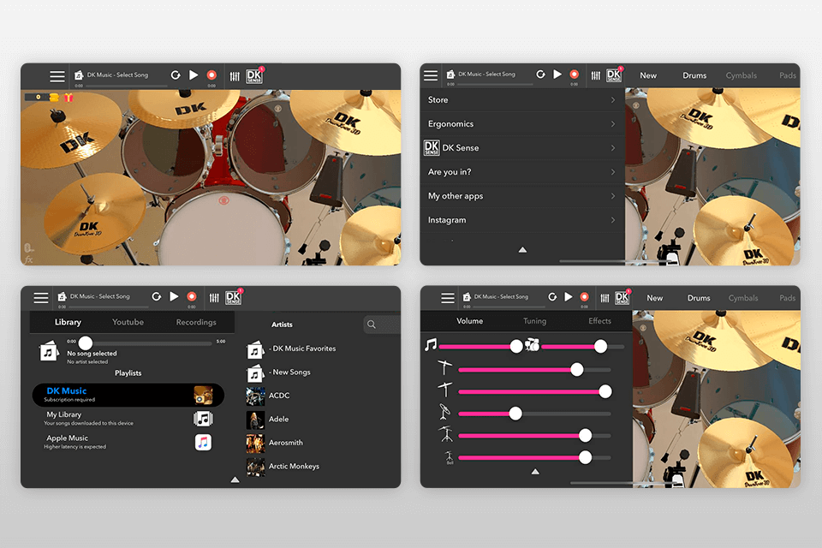This screenshot has height=548, width=822.
Task: Tap the black cowbell on drum kit screen
Action: 329,179
